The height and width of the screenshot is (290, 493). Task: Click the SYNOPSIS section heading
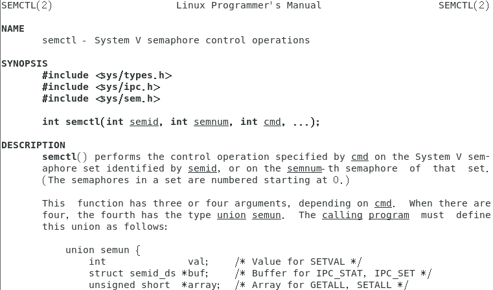[25, 63]
